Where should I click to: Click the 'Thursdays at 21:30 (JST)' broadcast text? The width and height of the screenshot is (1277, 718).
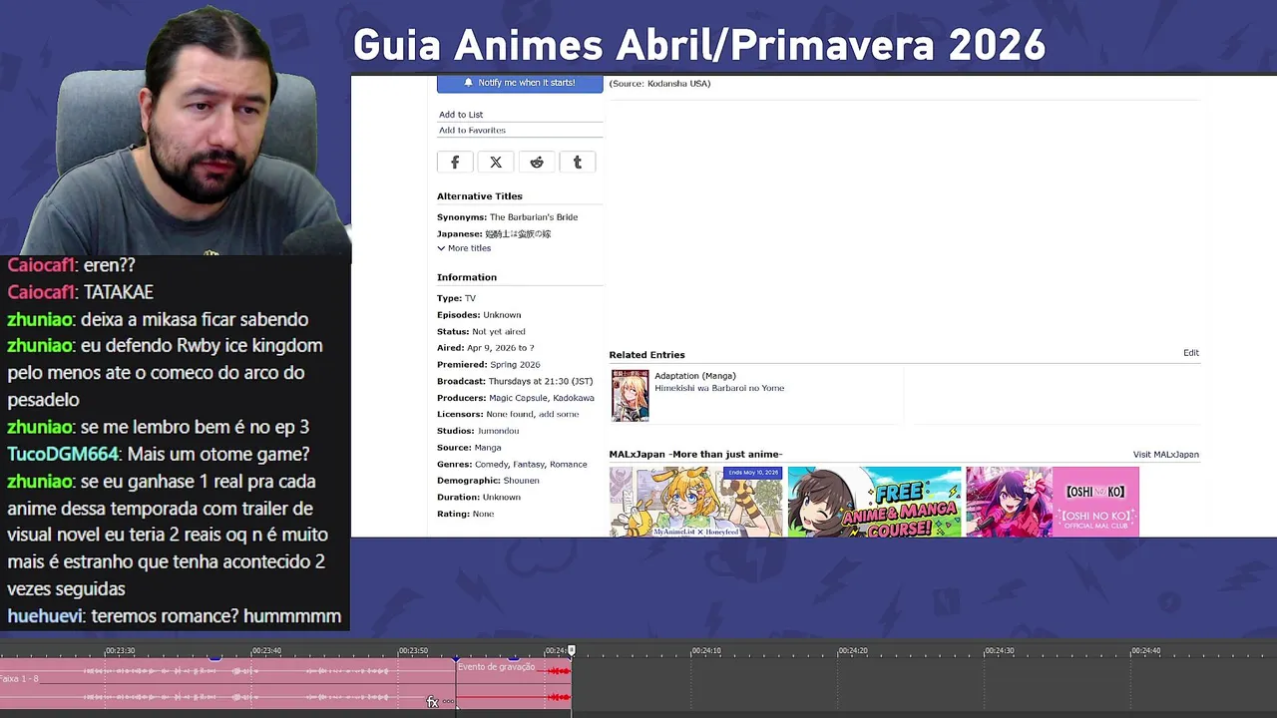(541, 382)
